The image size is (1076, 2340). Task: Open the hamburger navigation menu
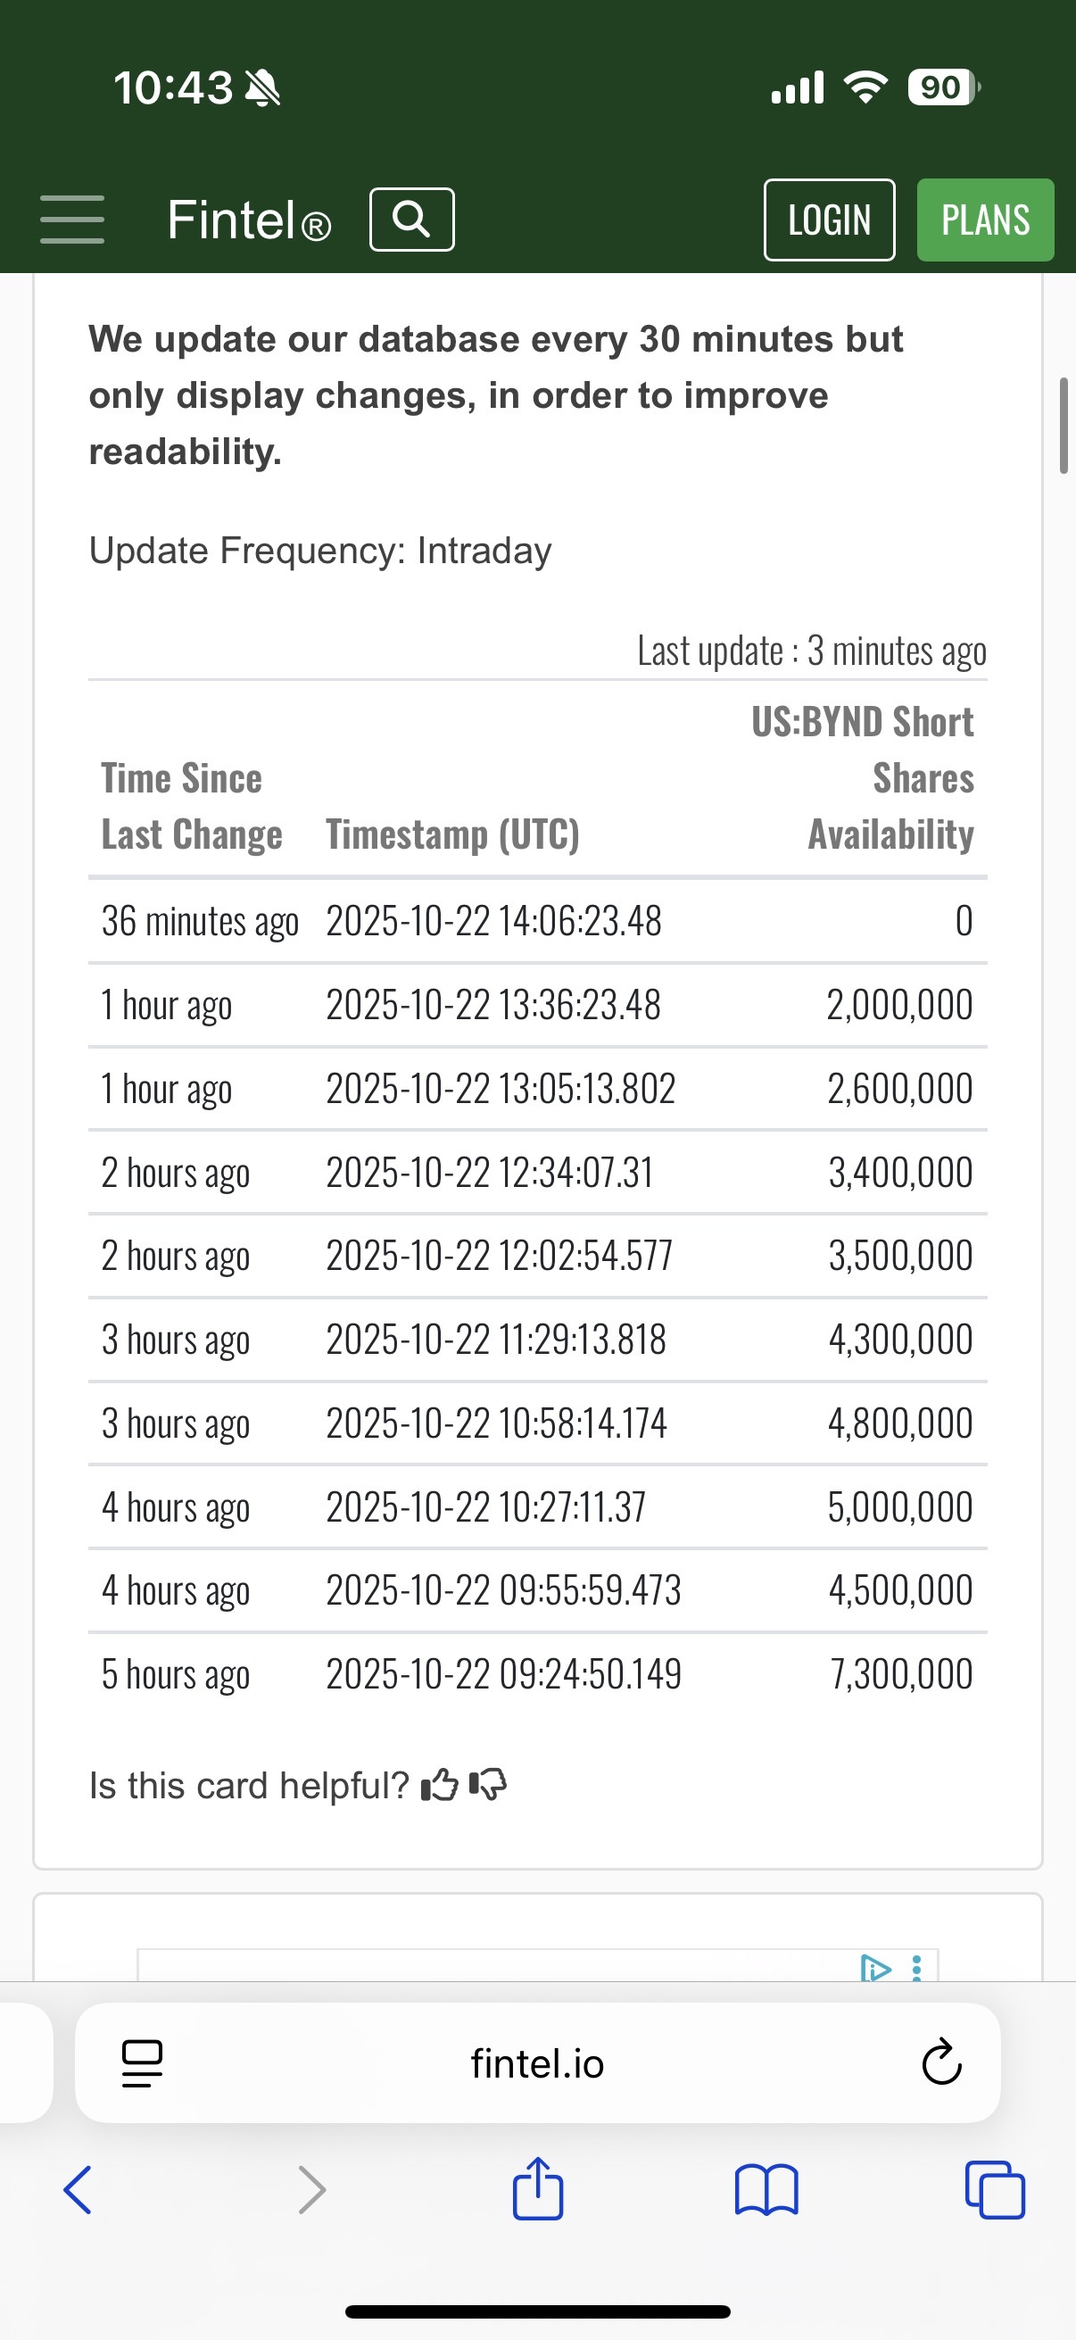72,219
